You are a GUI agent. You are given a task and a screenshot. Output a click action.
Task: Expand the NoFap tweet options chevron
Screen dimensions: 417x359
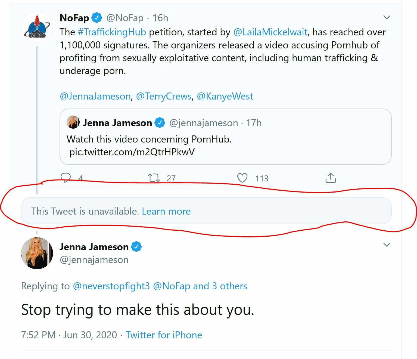387,18
